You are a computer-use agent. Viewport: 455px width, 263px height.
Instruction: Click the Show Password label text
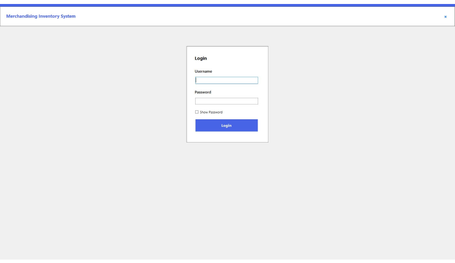click(211, 112)
